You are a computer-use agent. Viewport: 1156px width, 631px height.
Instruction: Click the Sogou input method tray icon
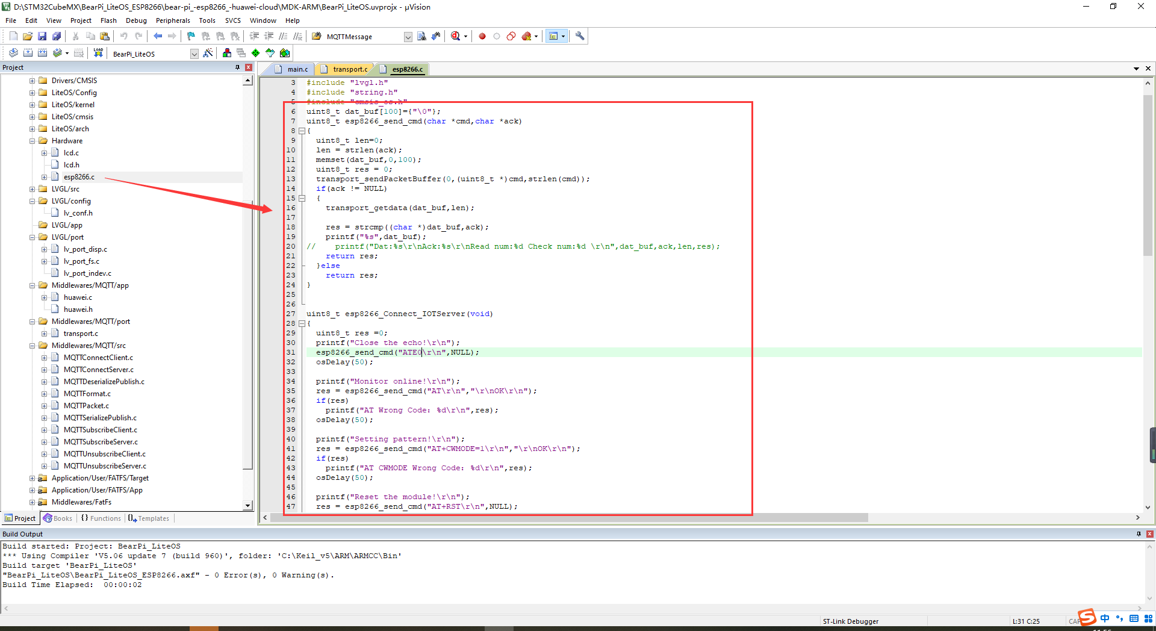[x=1087, y=617]
